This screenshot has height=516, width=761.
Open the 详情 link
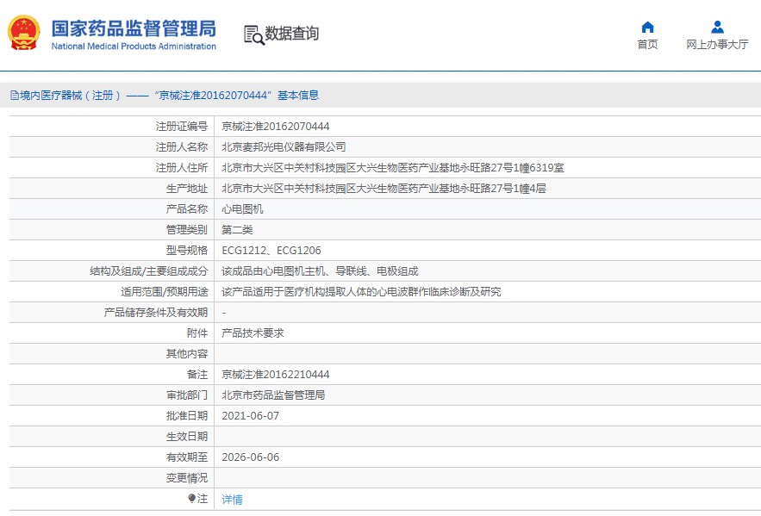[x=232, y=499]
